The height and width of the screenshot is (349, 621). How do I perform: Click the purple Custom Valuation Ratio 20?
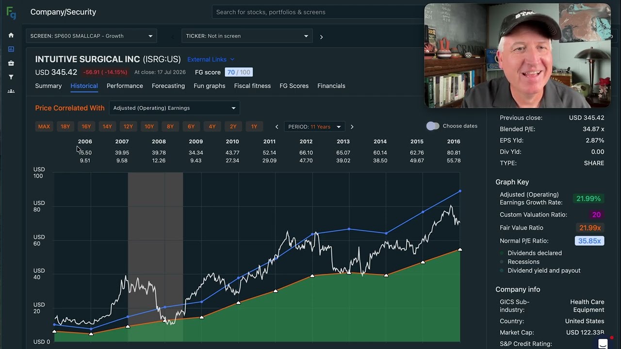tap(596, 215)
